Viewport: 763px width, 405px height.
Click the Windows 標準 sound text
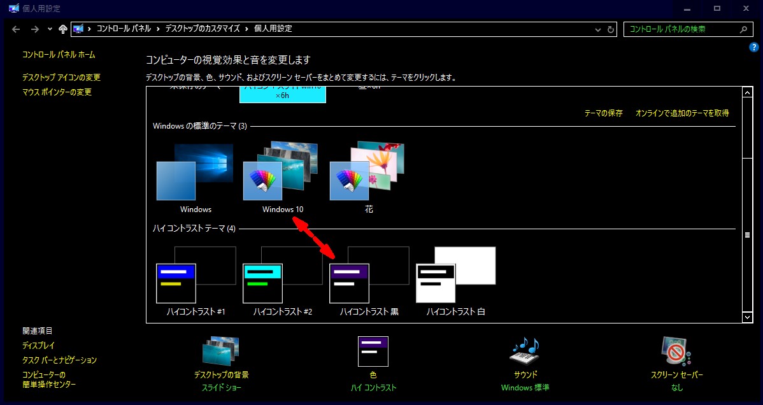[525, 388]
